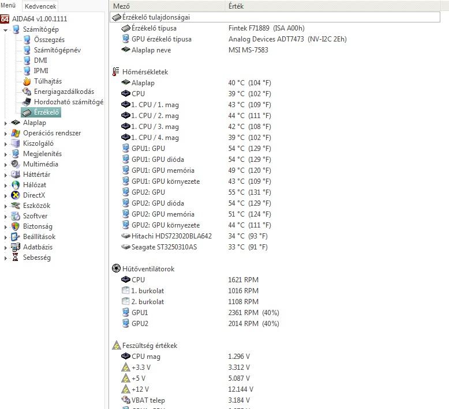Click the Sebesség hourglass icon
This screenshot has height=409, width=449.
16,257
